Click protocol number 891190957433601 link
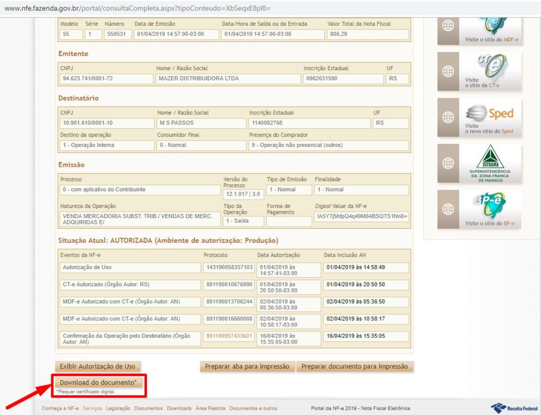Viewport: 541px width, 415px height. [229, 336]
